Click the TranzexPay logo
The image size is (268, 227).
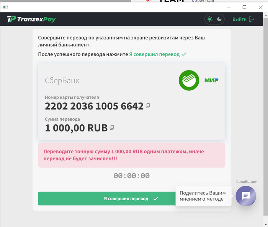tap(31, 19)
